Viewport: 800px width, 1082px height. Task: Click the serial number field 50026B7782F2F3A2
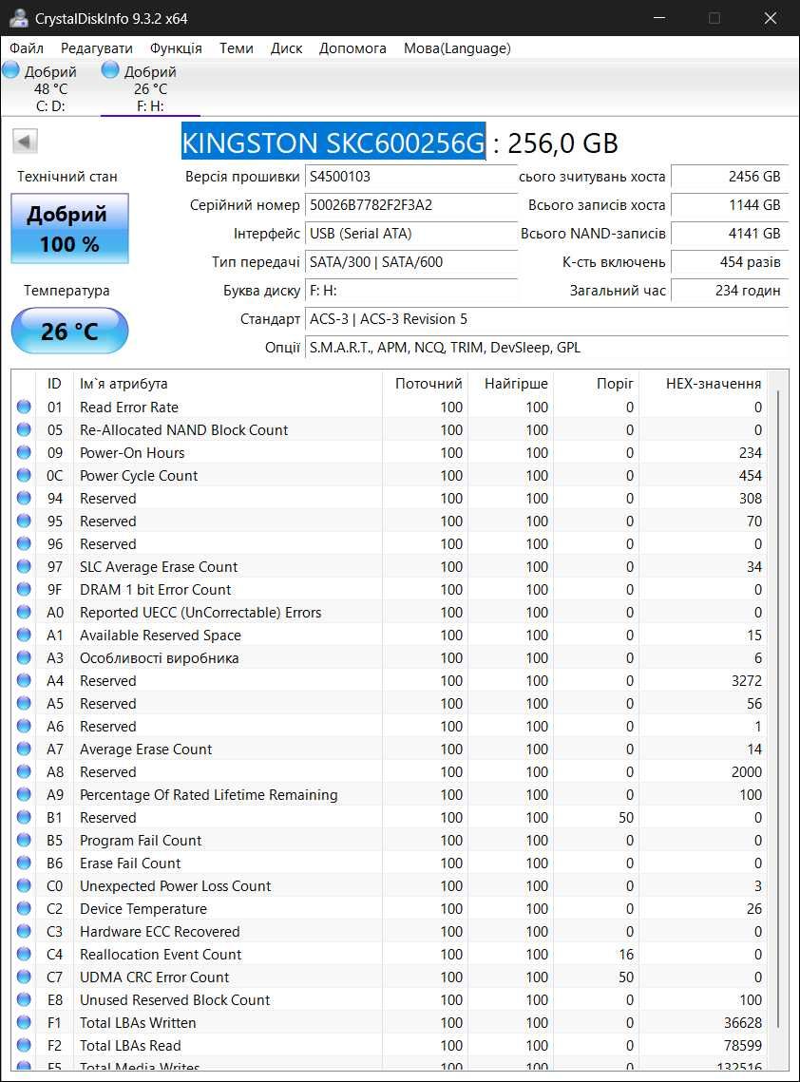pos(411,205)
